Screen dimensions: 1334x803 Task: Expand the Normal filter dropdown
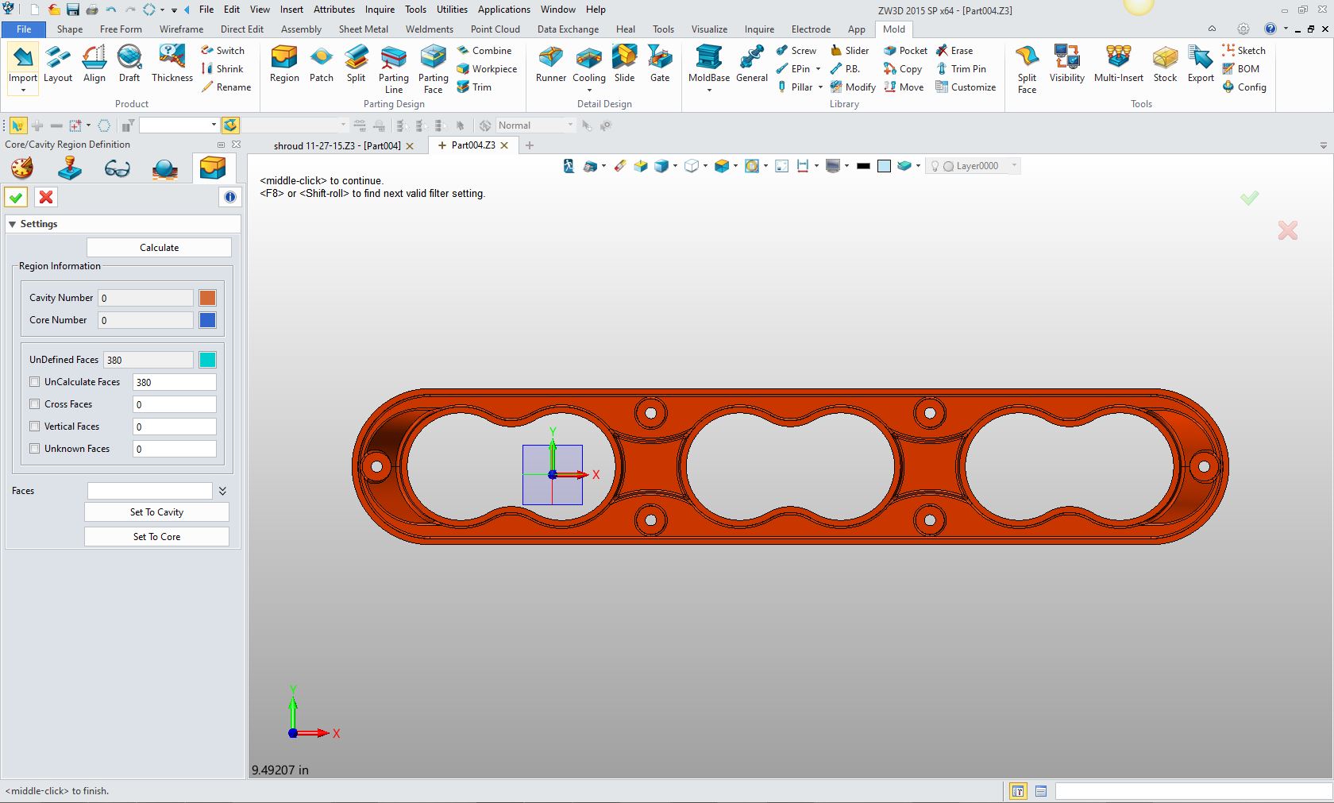click(x=569, y=125)
